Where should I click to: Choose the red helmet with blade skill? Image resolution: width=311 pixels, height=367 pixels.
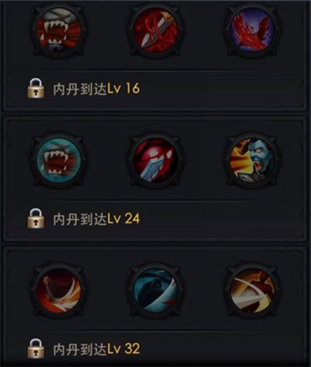155,161
